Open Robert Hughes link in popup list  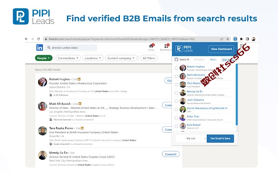(196, 67)
